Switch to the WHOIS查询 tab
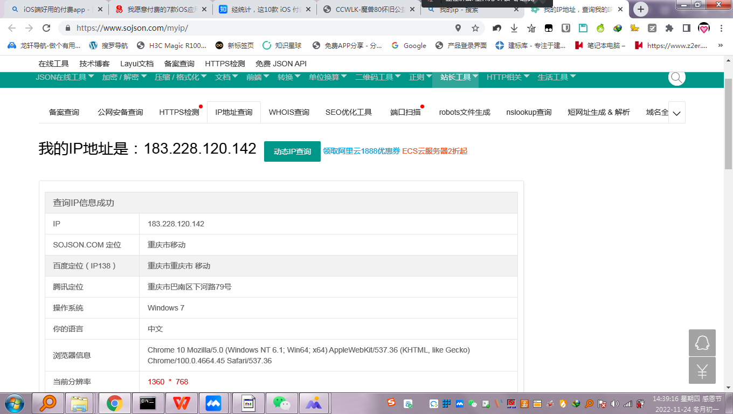This screenshot has height=414, width=733. (288, 112)
